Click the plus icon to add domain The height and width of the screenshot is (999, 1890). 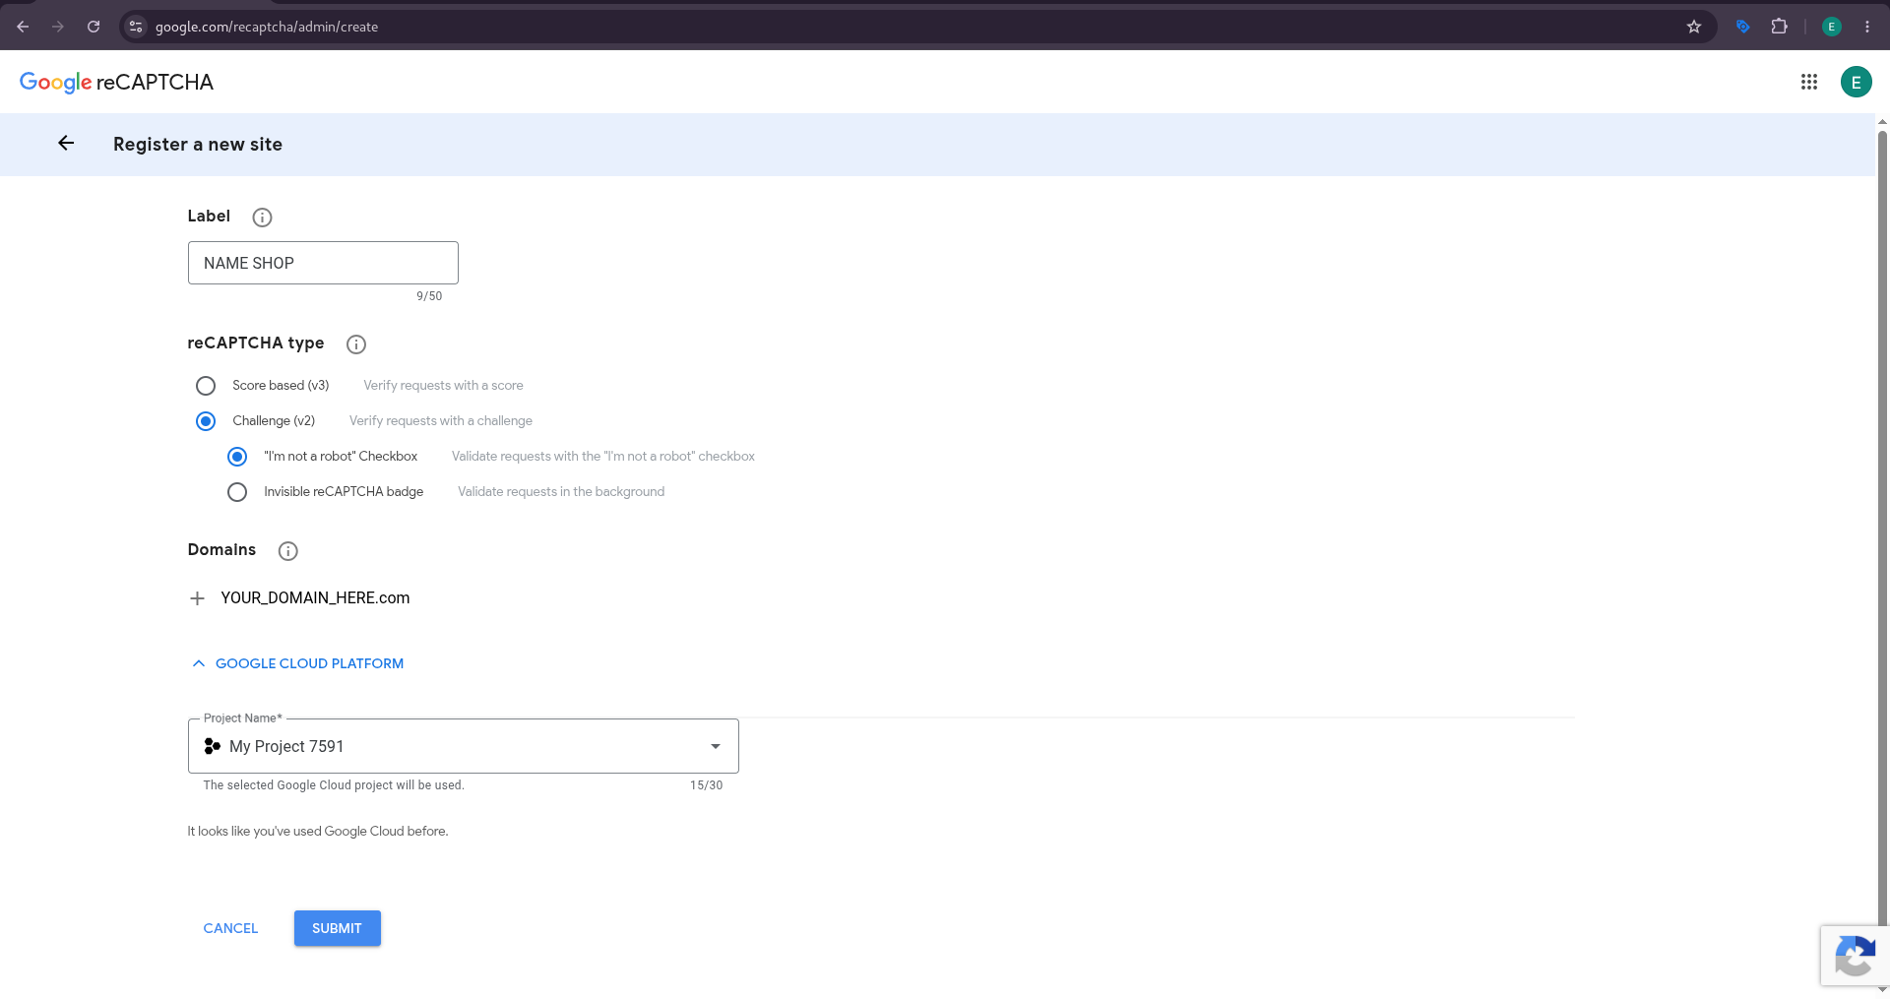[x=197, y=598]
